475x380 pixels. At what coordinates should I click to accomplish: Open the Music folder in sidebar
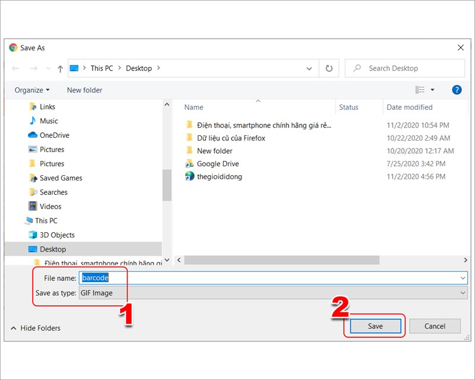pyautogui.click(x=49, y=121)
